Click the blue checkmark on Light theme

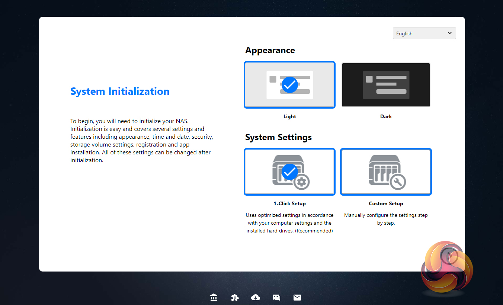tap(289, 85)
